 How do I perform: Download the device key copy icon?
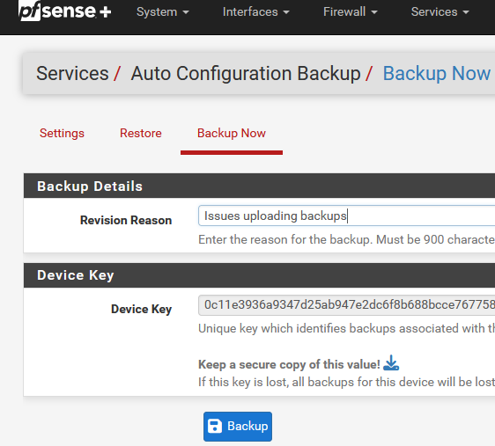(x=391, y=362)
